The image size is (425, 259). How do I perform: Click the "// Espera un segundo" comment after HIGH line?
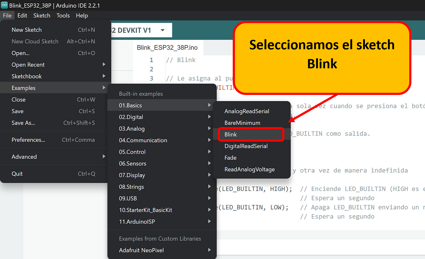(337, 198)
